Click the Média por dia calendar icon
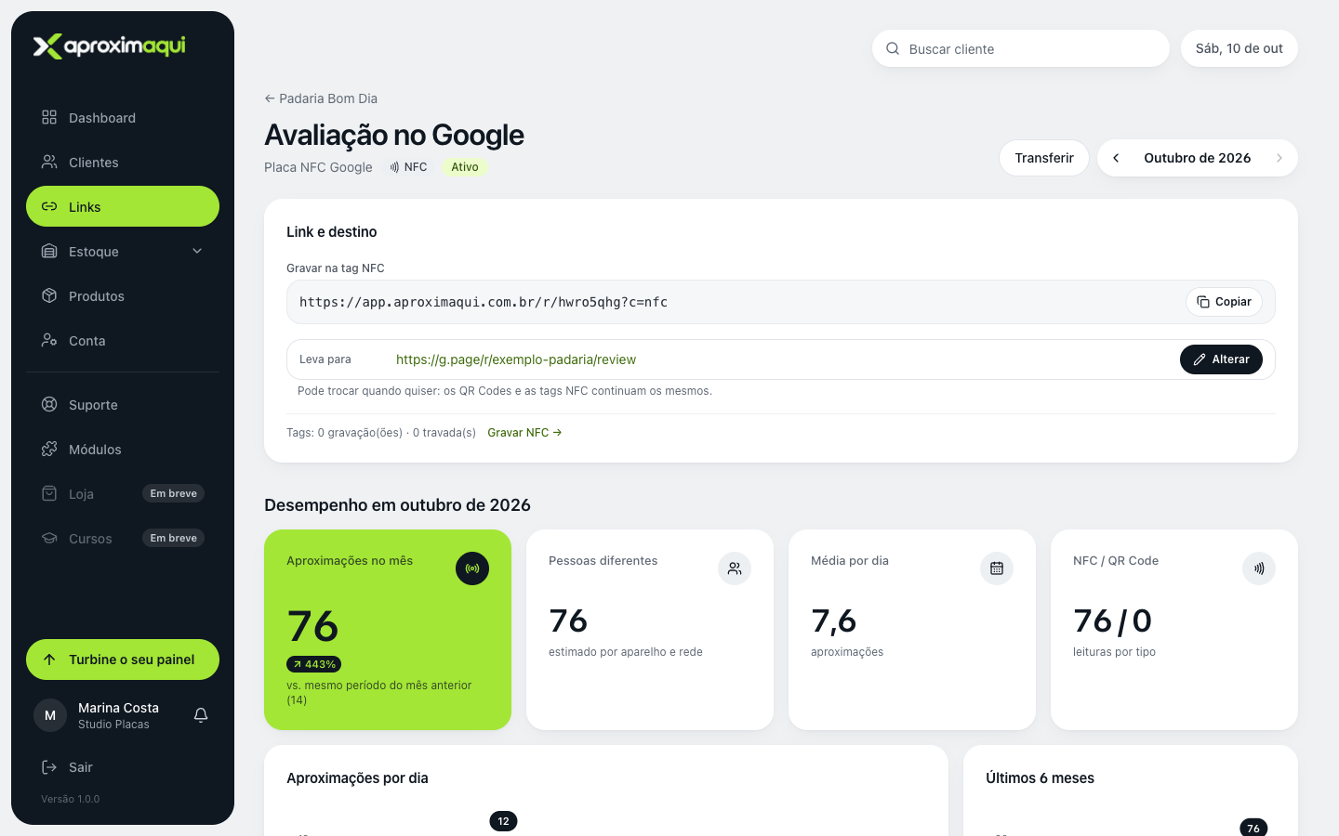This screenshot has width=1339, height=836. [997, 568]
